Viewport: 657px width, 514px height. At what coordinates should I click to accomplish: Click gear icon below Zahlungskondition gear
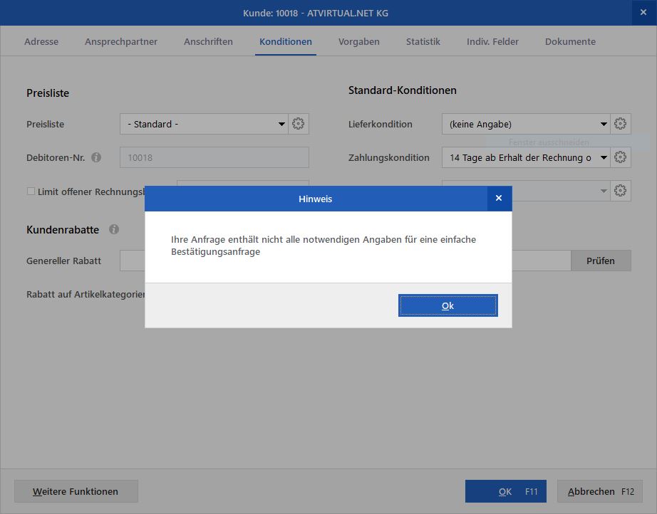620,191
